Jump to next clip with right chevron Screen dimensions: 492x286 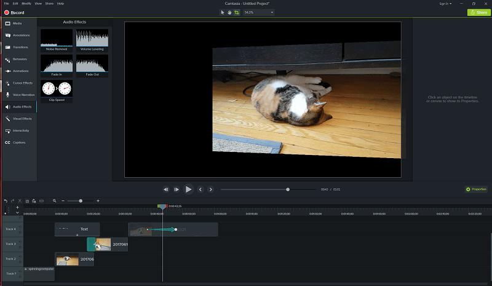210,189
